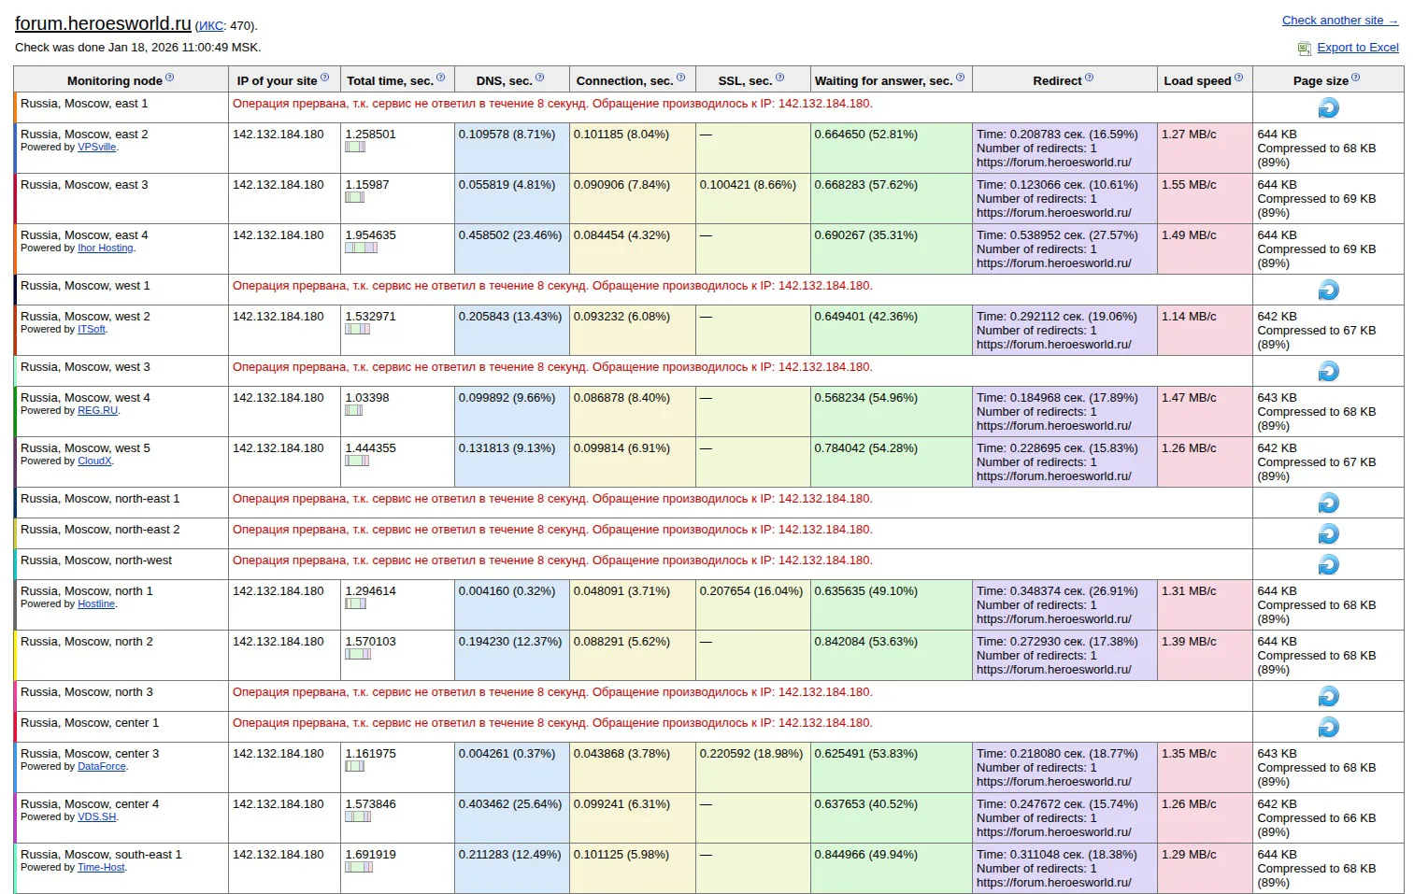The height and width of the screenshot is (894, 1414).
Task: Follow the Check another site link
Action: click(x=1340, y=21)
